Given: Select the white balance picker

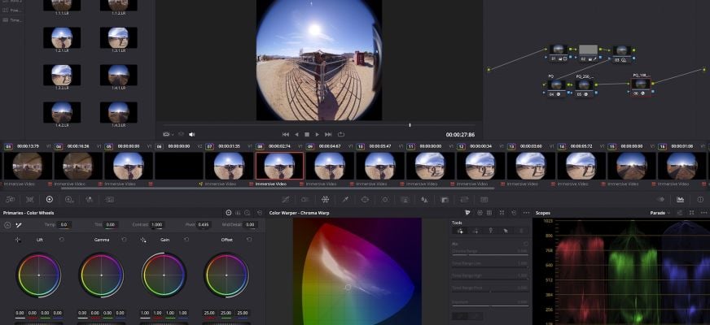Looking at the screenshot, I should [x=19, y=224].
